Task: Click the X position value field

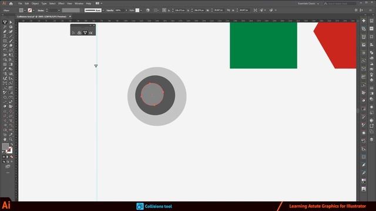Action: pos(180,11)
